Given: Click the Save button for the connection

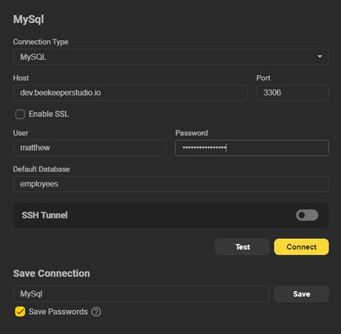Looking at the screenshot, I should (x=301, y=294).
